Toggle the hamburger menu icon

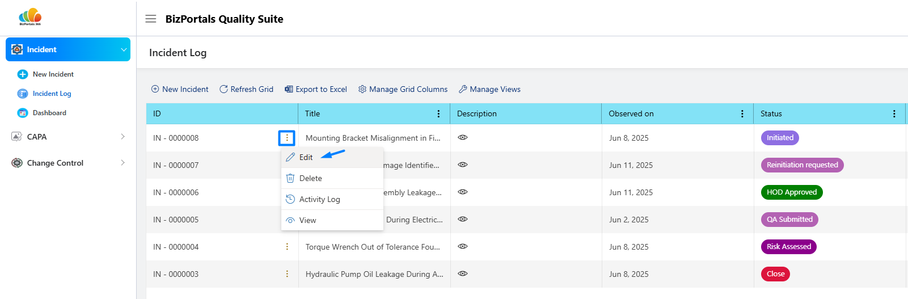coord(151,19)
